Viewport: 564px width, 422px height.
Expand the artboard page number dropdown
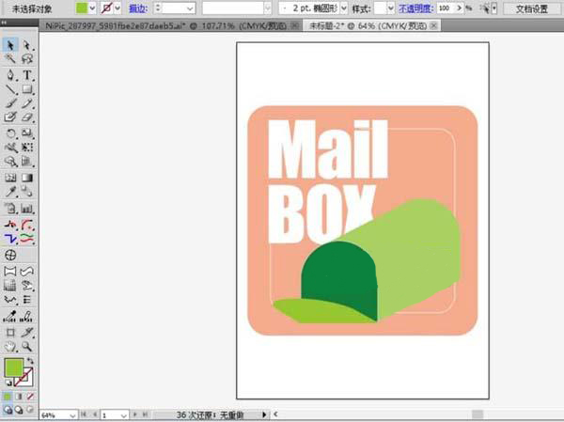(124, 415)
